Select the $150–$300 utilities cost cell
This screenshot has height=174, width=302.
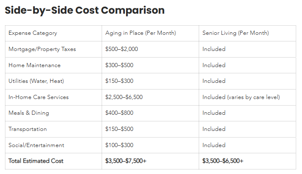click(x=119, y=81)
